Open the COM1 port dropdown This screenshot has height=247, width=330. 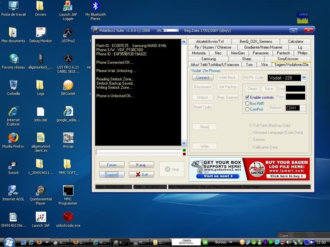click(x=303, y=108)
